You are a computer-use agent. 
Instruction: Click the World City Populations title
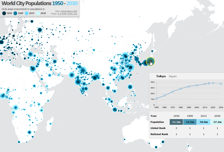(40, 3)
